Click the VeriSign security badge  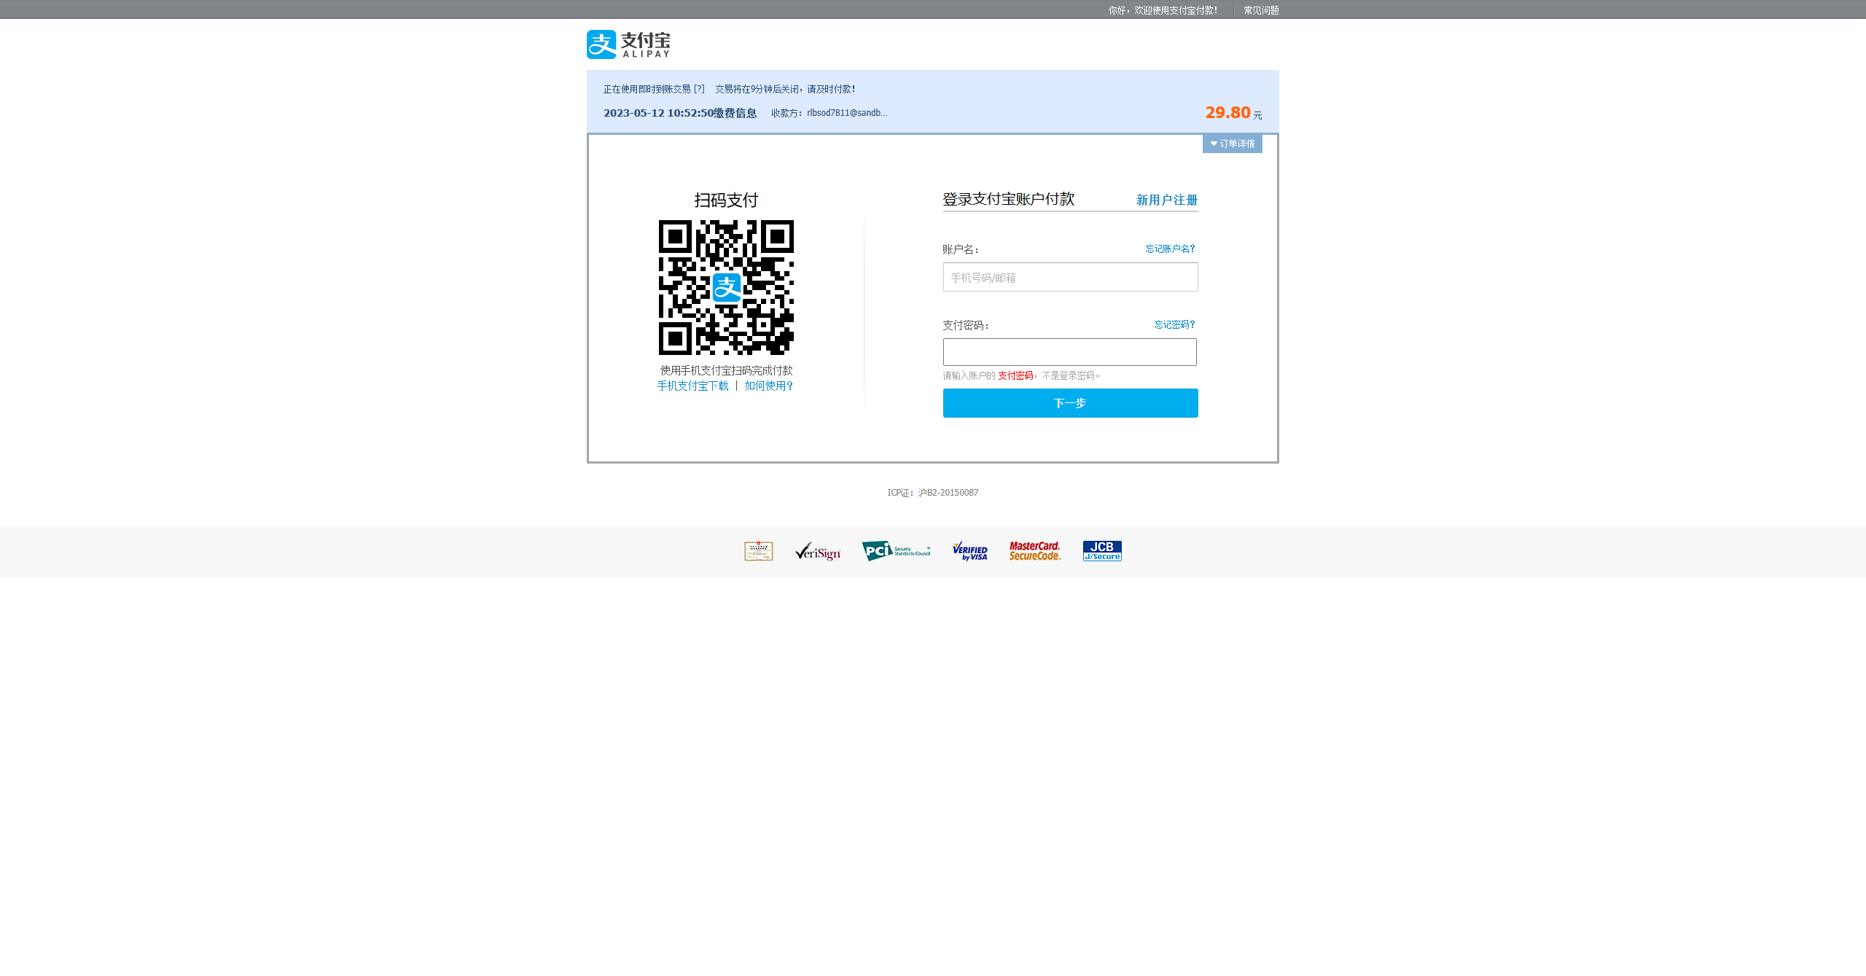pyautogui.click(x=818, y=551)
